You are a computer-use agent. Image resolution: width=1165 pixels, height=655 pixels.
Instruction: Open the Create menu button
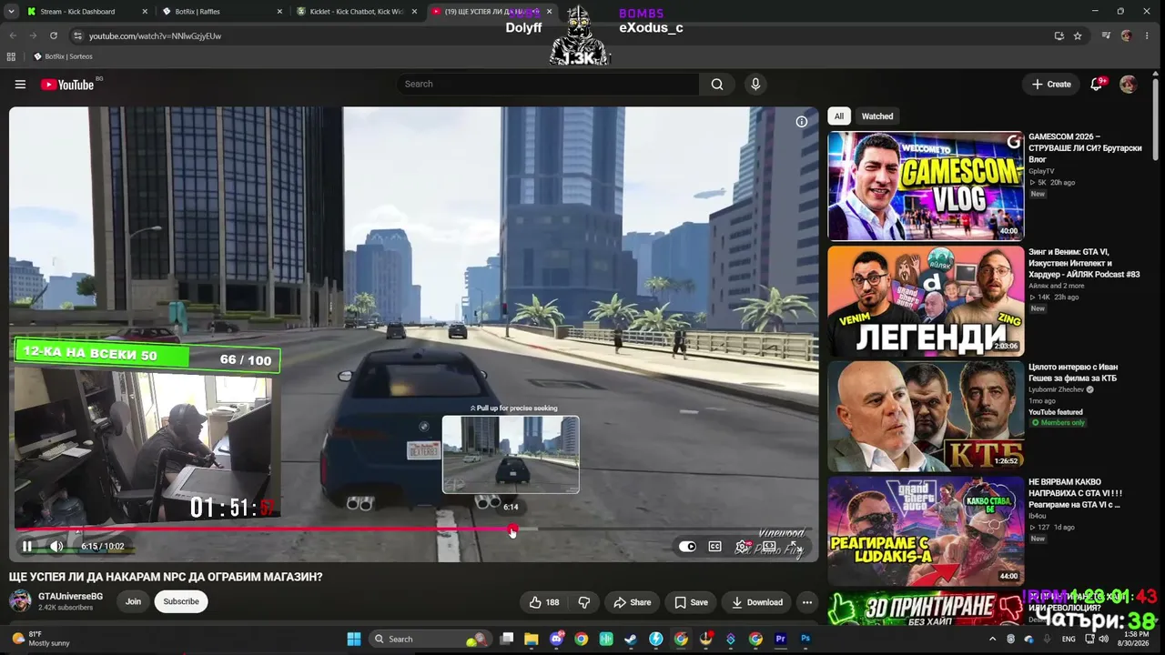coord(1052,84)
